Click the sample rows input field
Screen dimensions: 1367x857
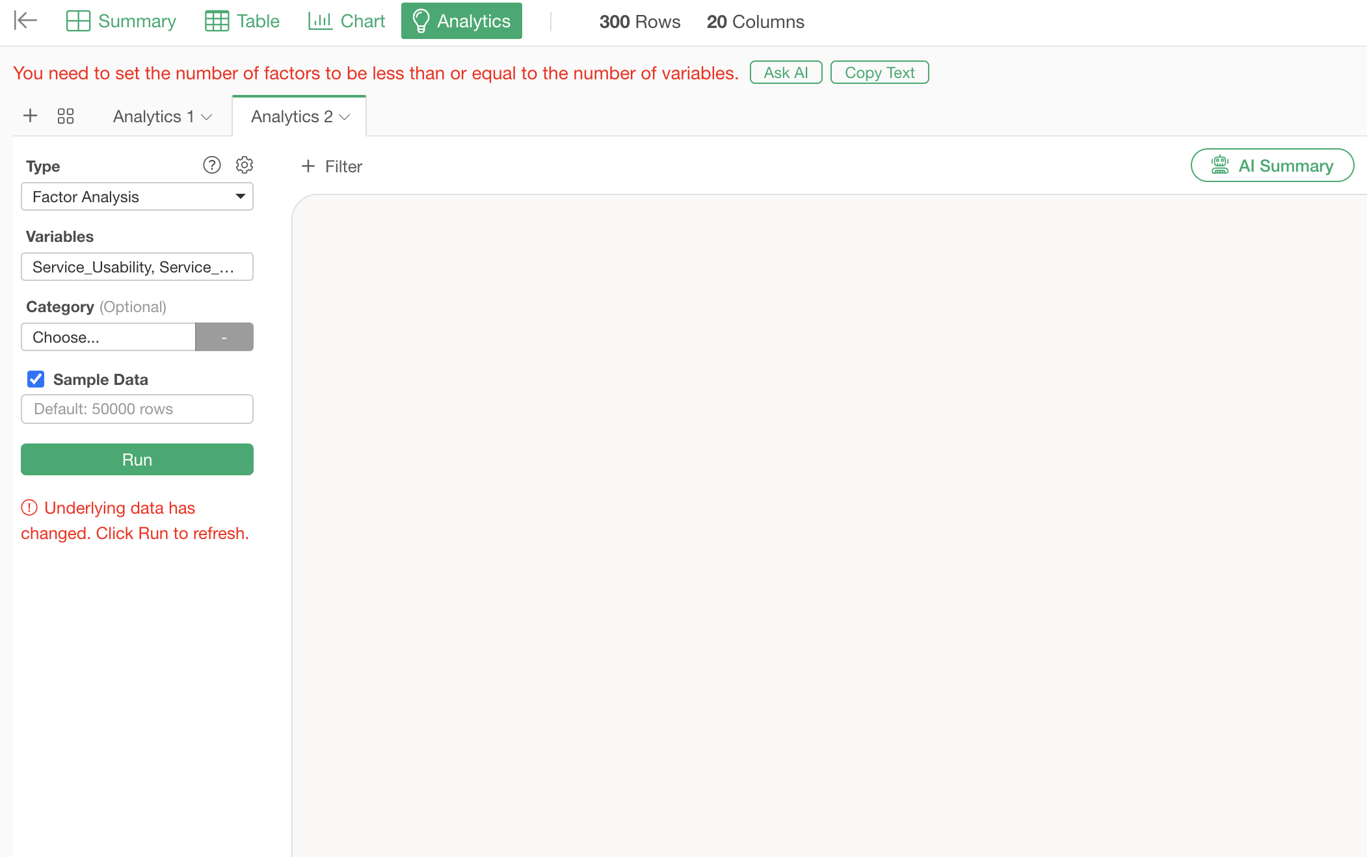pos(137,409)
